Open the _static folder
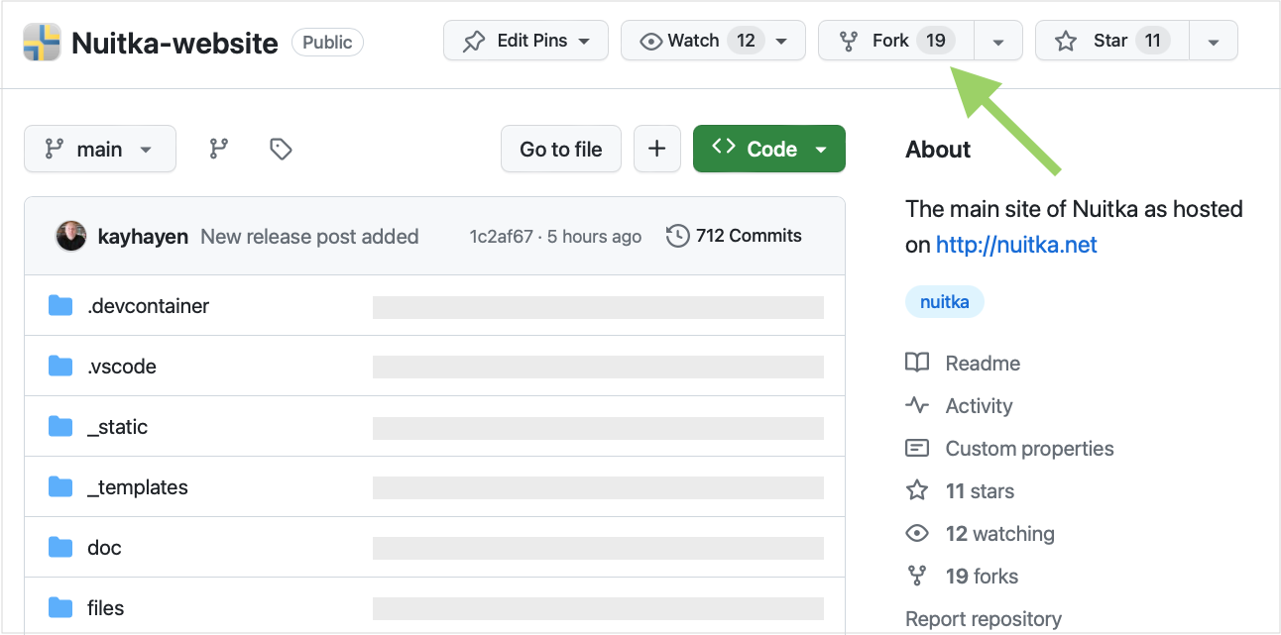 point(117,427)
